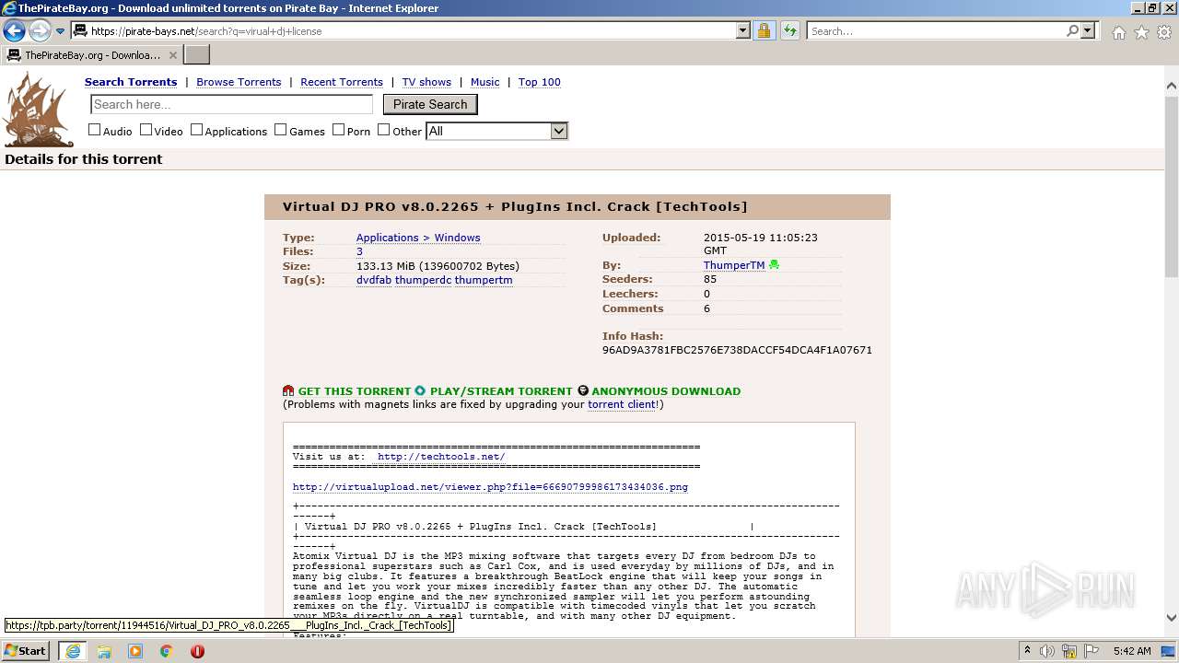
Task: Check the Video checkbox
Action: tap(146, 130)
